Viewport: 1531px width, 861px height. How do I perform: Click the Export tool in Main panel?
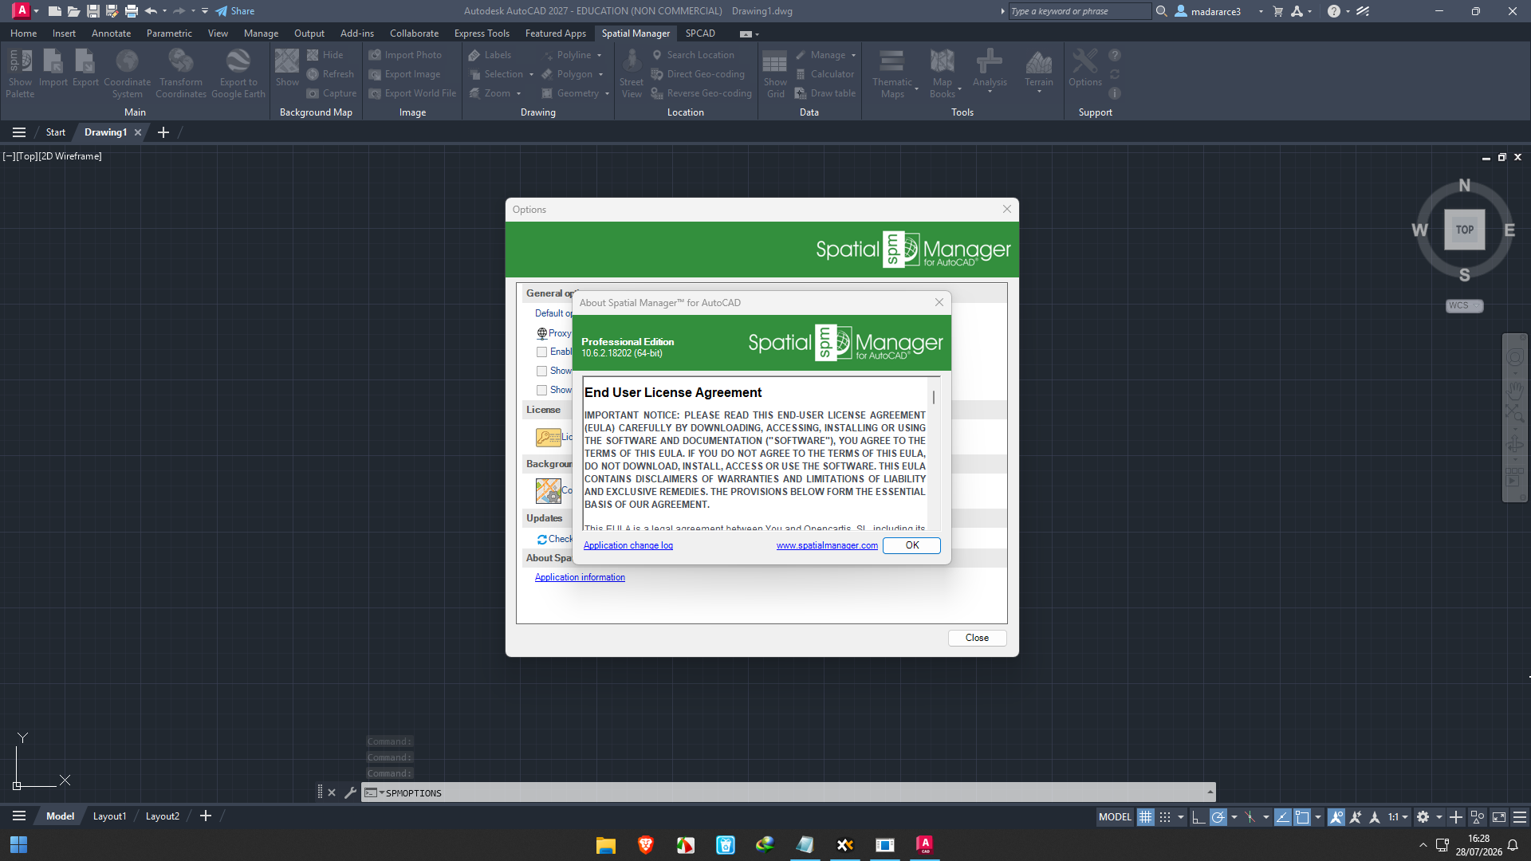pos(85,69)
